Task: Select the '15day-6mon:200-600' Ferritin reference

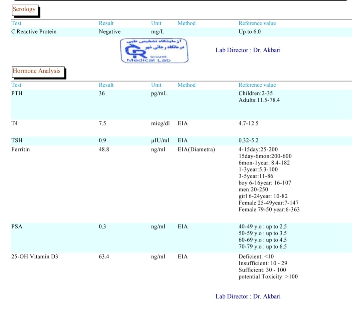Action: (265, 156)
